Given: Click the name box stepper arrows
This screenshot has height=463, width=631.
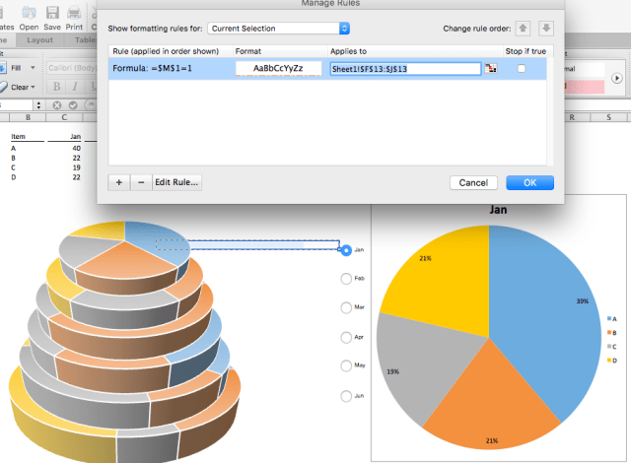Looking at the screenshot, I should [x=38, y=105].
